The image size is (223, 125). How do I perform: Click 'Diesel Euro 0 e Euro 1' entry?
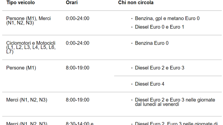(x=159, y=27)
